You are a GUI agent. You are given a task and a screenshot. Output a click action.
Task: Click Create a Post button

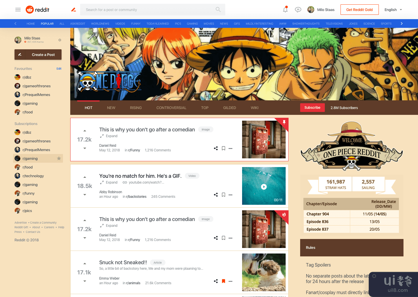(38, 55)
